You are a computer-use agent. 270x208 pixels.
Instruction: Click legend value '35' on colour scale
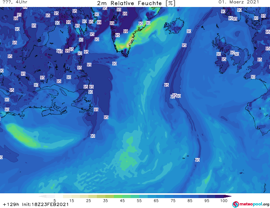coord(105,201)
